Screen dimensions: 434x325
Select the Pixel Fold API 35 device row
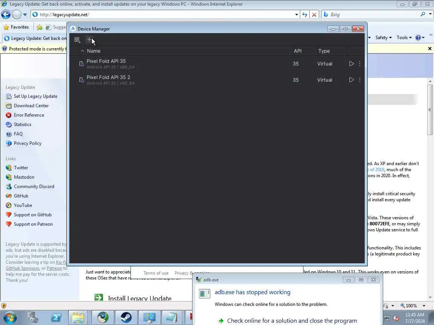[x=217, y=64]
